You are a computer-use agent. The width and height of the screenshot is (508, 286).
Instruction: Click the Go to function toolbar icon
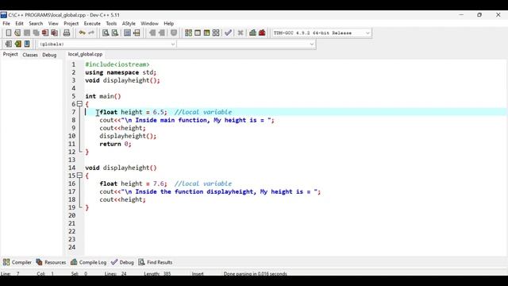127,33
